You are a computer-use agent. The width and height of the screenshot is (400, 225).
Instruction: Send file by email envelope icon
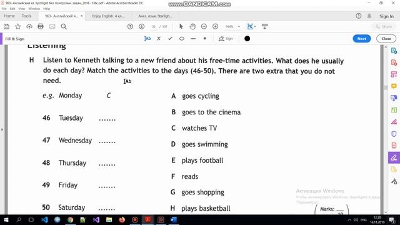click(52, 26)
